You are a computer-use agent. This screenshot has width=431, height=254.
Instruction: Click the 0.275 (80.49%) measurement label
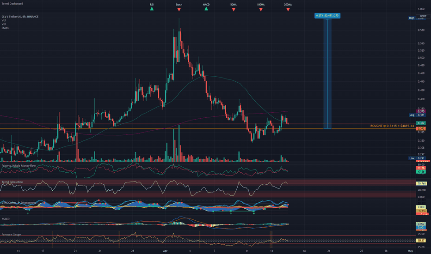point(327,16)
